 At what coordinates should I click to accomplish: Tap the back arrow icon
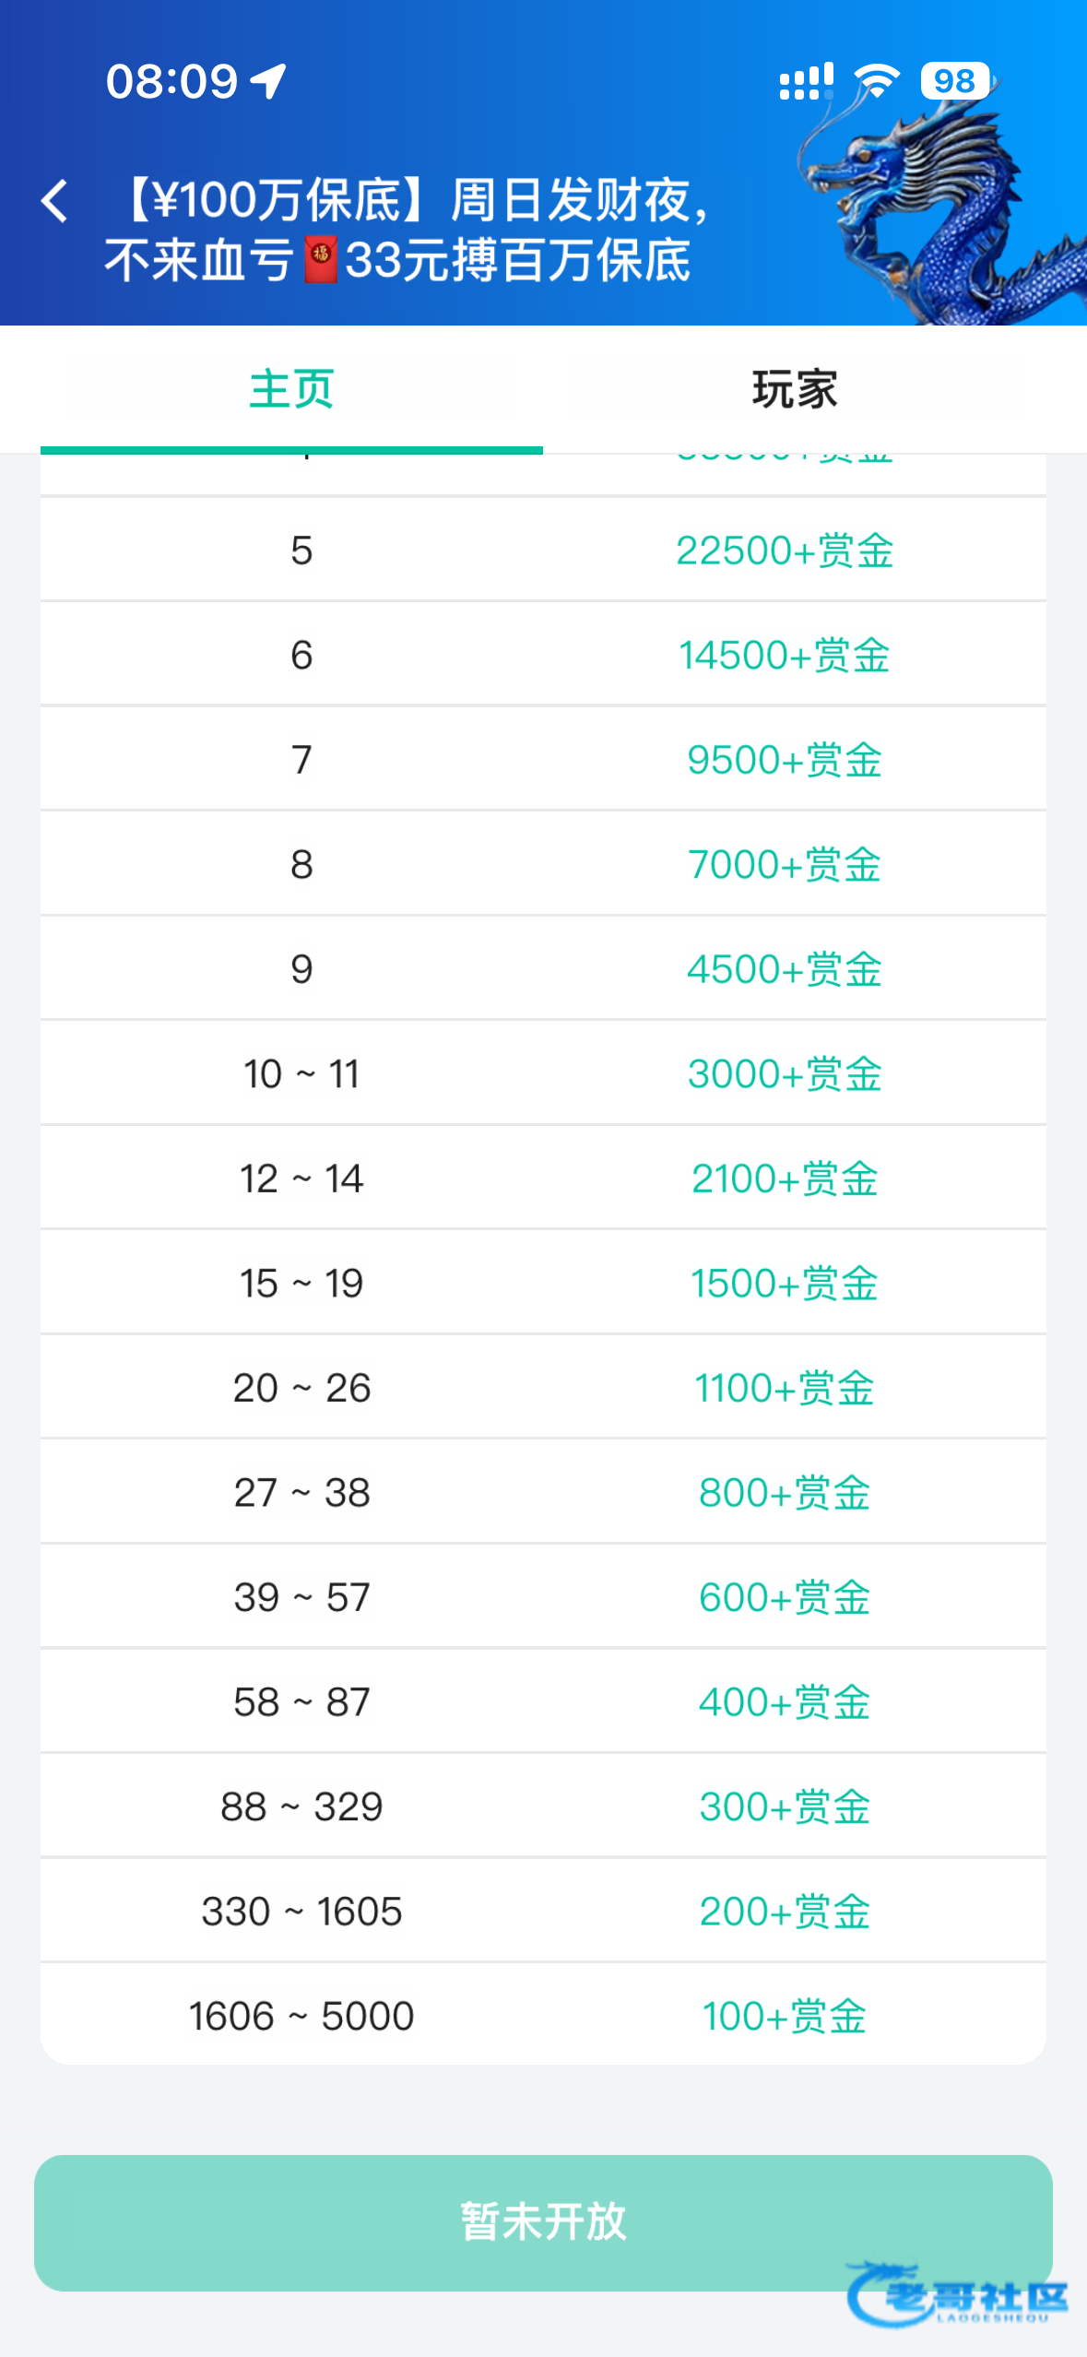[x=55, y=201]
